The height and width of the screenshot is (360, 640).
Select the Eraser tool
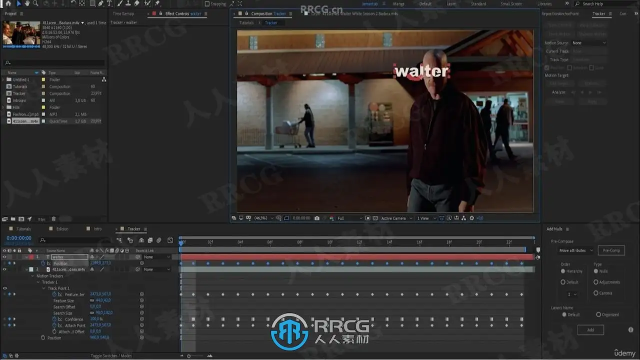[x=137, y=3]
